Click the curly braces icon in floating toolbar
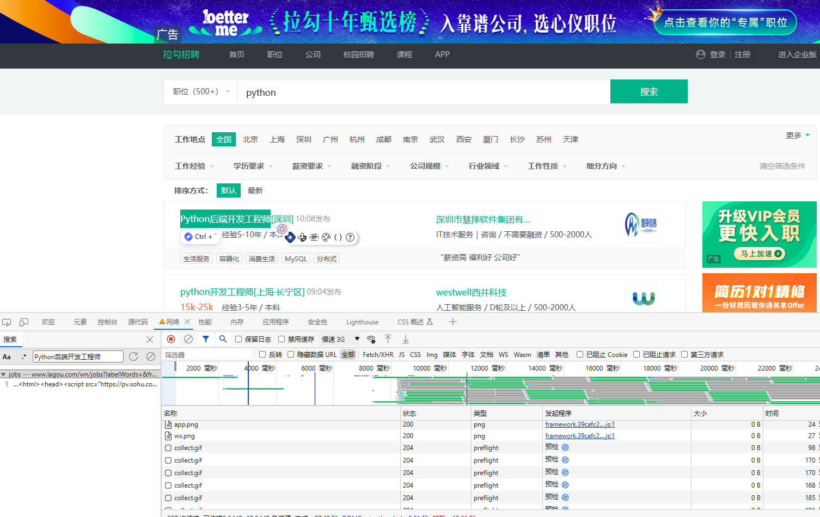Viewport: 820px width, 517px height. click(338, 237)
